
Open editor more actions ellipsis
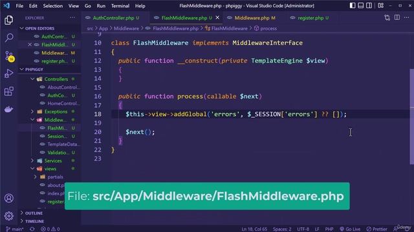tap(407, 17)
